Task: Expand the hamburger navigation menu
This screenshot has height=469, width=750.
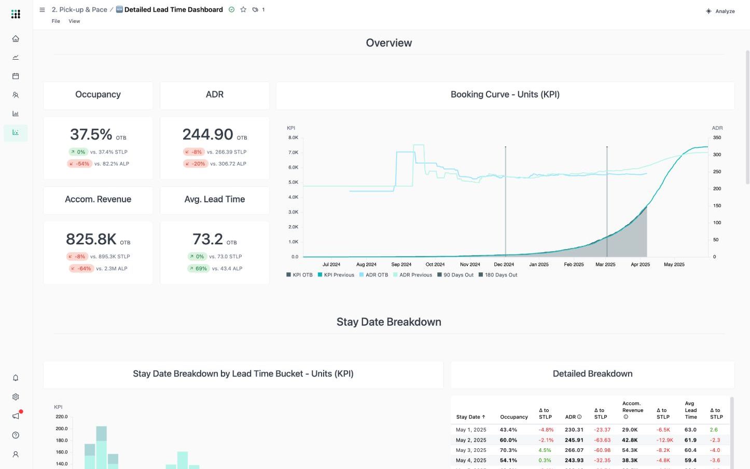Action: coord(42,10)
